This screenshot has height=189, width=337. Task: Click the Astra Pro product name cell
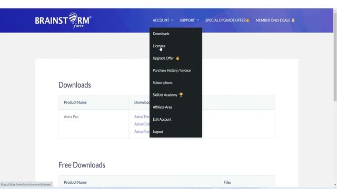[x=71, y=117]
